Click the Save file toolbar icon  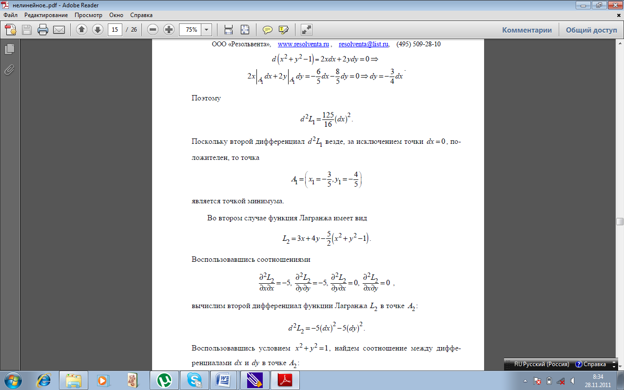point(26,30)
